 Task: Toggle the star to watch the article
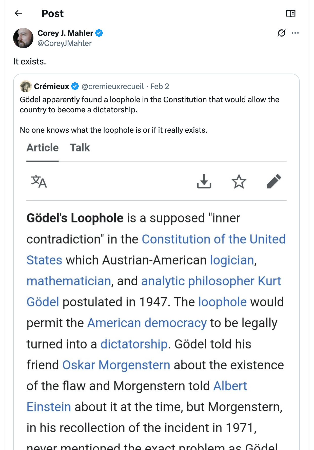coord(239,181)
